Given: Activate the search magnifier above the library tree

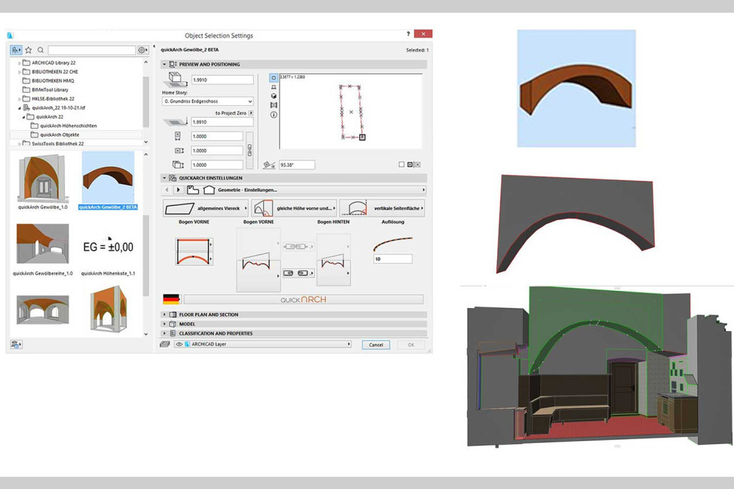Looking at the screenshot, I should point(41,49).
